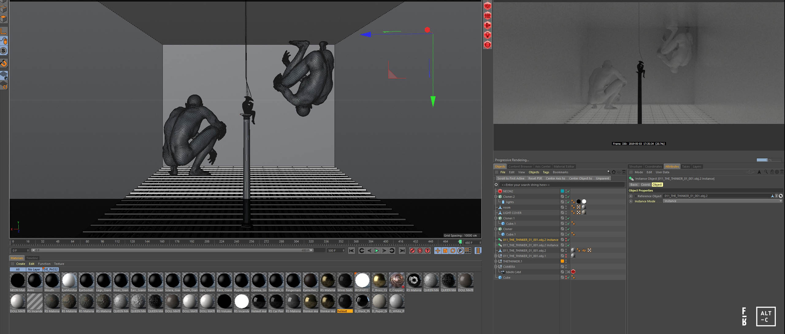Open the Create menu in Materials
785x334 pixels.
(21, 264)
